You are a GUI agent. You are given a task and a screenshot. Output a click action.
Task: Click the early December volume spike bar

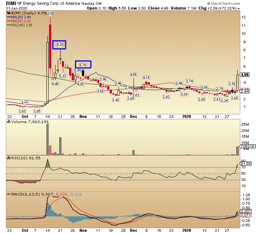coord(133,153)
